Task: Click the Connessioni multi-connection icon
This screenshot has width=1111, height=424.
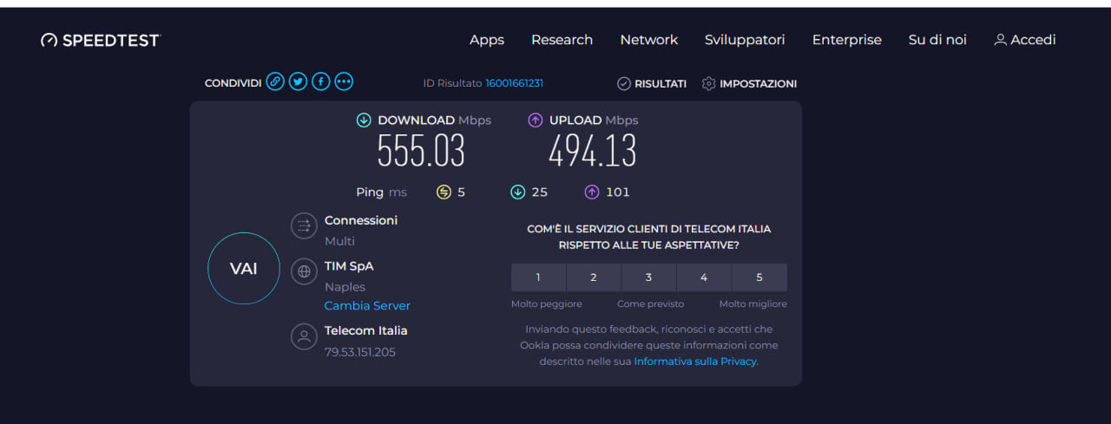Action: coord(304,226)
